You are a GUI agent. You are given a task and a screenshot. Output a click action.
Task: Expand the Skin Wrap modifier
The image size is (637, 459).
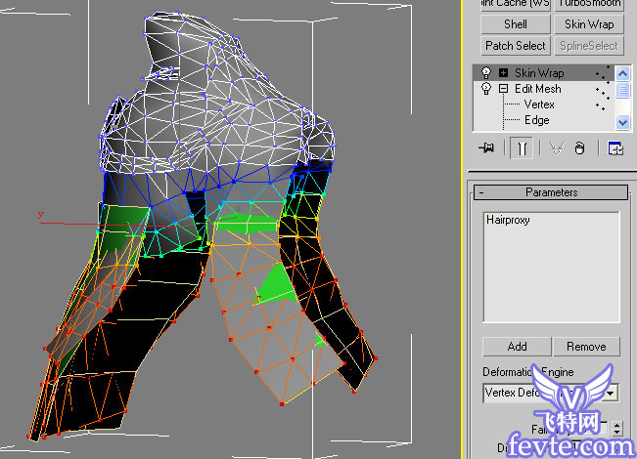pos(503,73)
